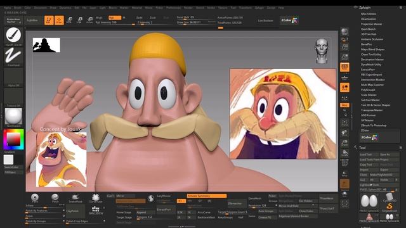Click the ZRemesher button
The image size is (406, 228).
(x=237, y=203)
